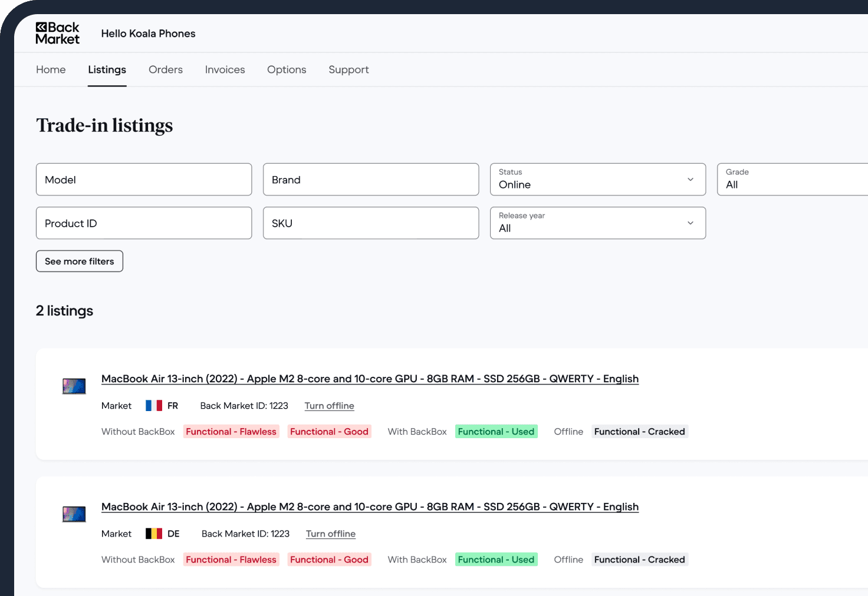Click Back Market ID: 1223 in DE listing
The height and width of the screenshot is (596, 868).
[x=245, y=534]
